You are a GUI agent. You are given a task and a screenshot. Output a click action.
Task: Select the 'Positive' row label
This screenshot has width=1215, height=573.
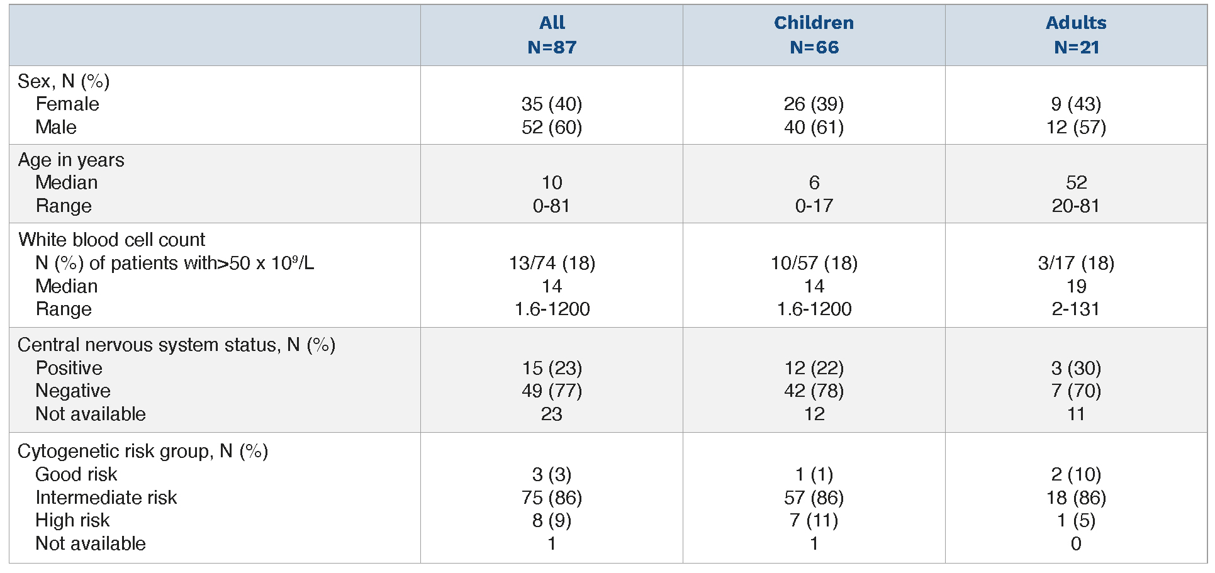click(x=69, y=368)
